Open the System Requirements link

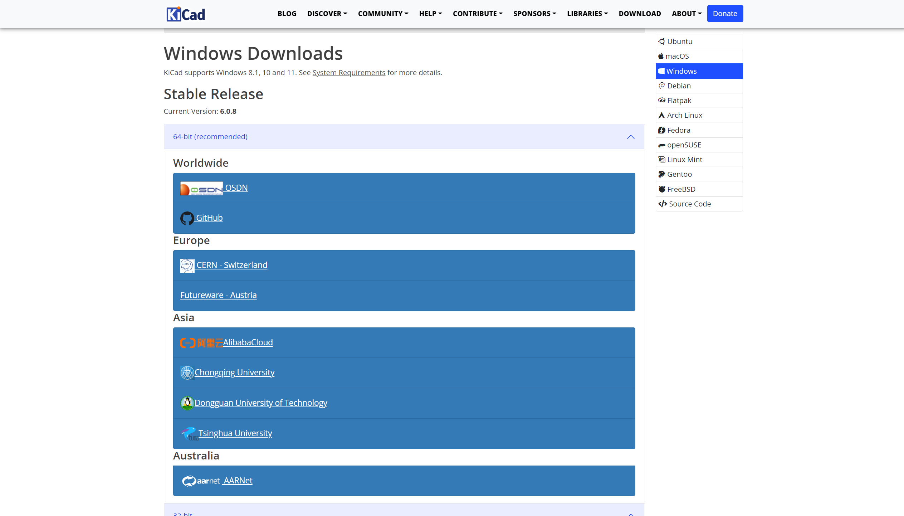coord(349,73)
